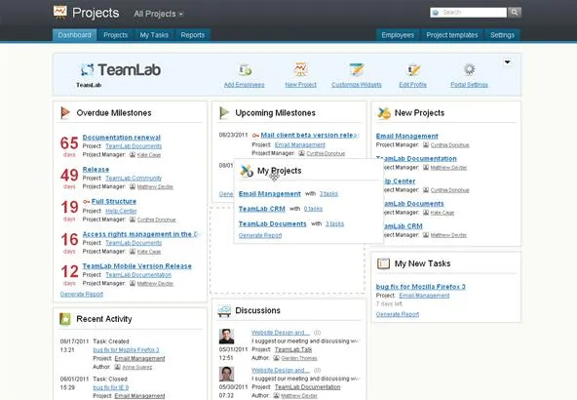Screen dimensions: 577x400
Task: Click avatar of first Website Design discussion
Action: click(226, 337)
